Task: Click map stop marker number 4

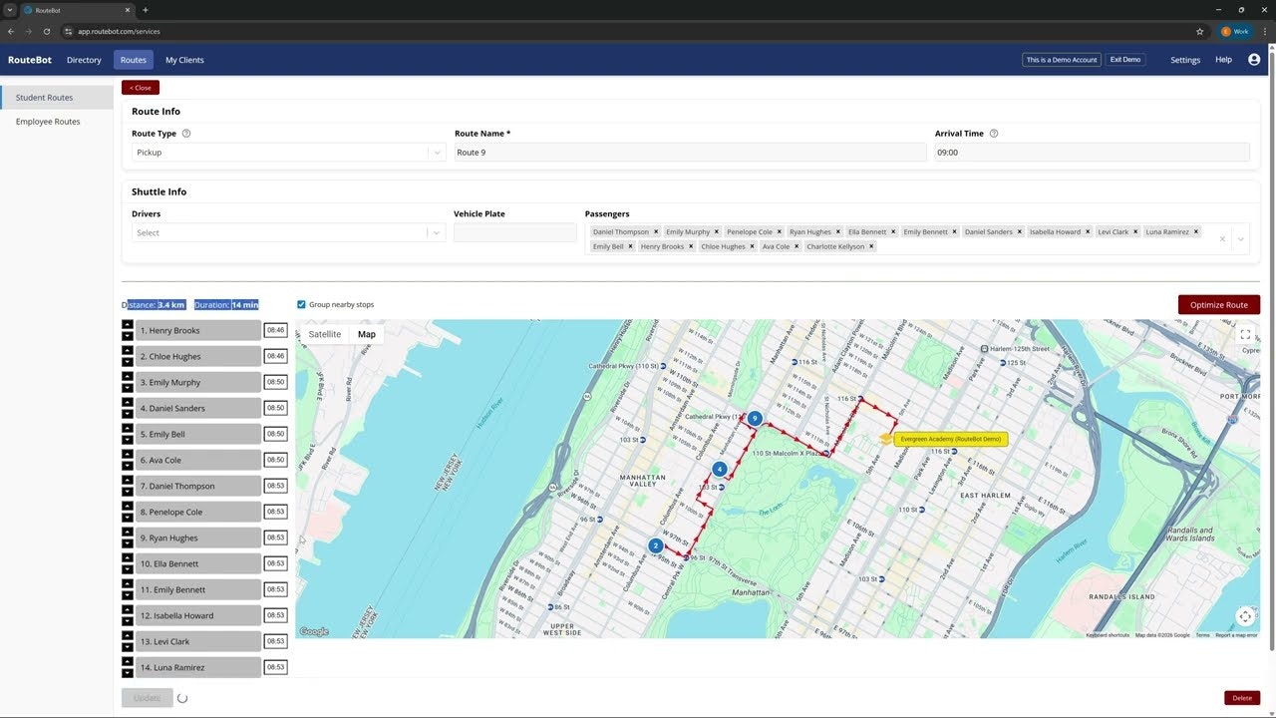Action: pyautogui.click(x=720, y=469)
